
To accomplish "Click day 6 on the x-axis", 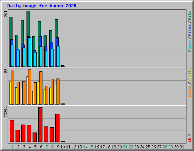I will [41, 147].
